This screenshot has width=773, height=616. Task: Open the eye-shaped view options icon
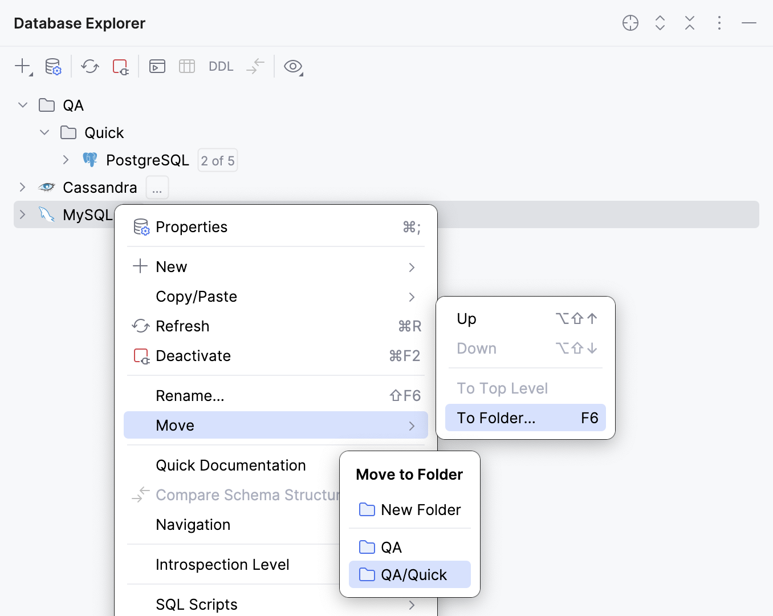293,66
